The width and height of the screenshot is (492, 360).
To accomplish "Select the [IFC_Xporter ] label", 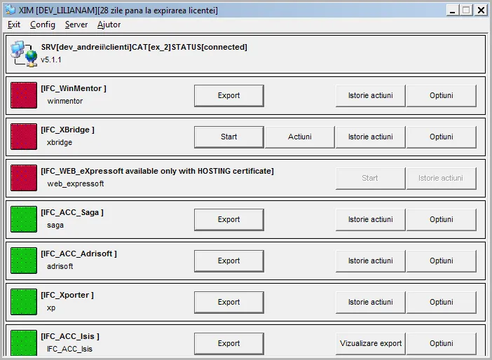I will tap(67, 295).
